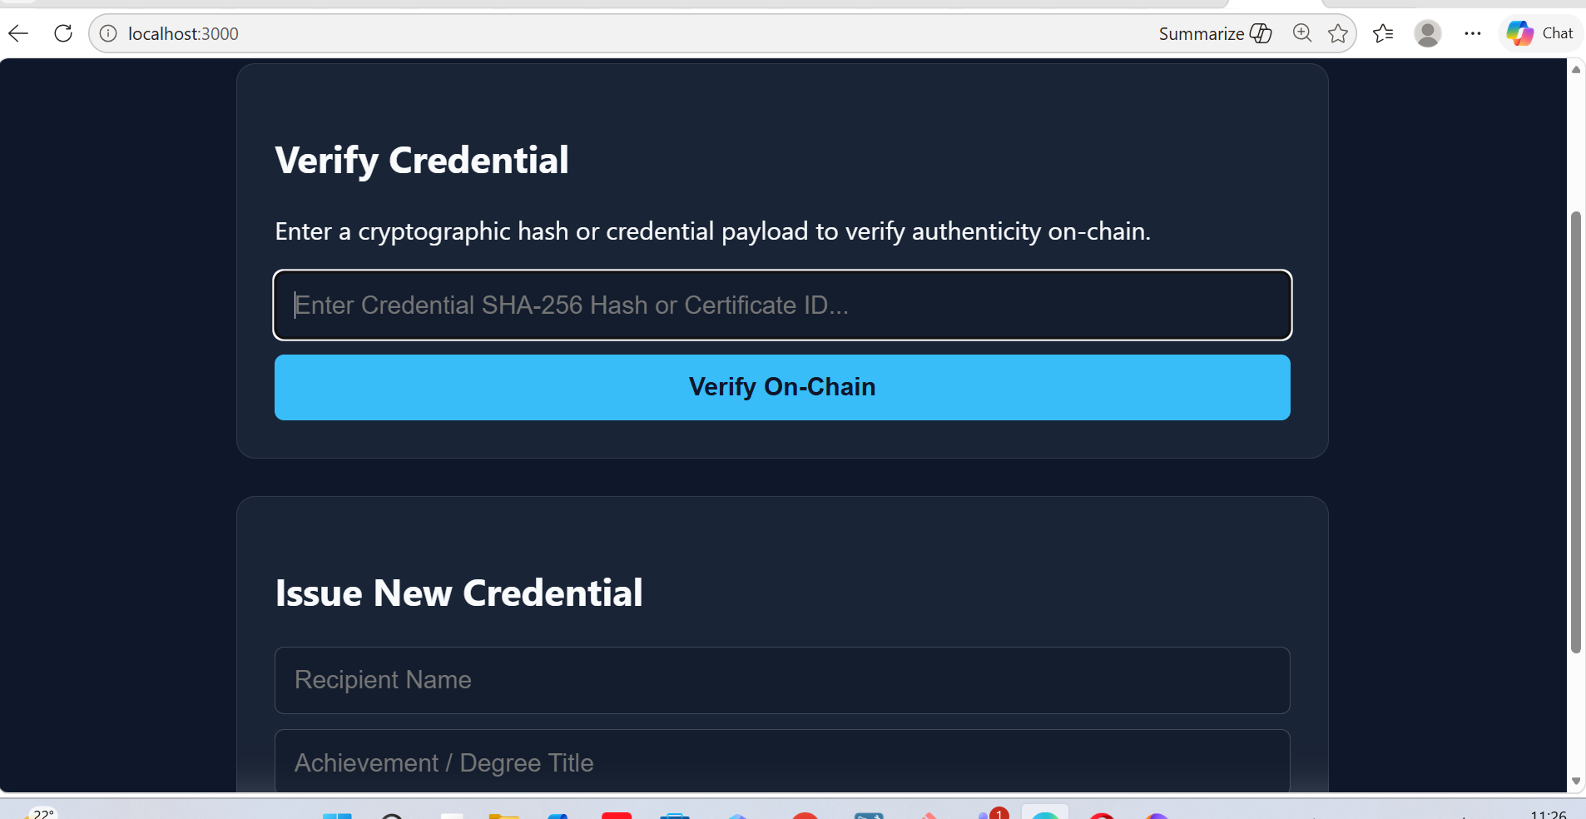Viewport: 1586px width, 819px height.
Task: Click the localhost:3000 address bar
Action: click(632, 33)
